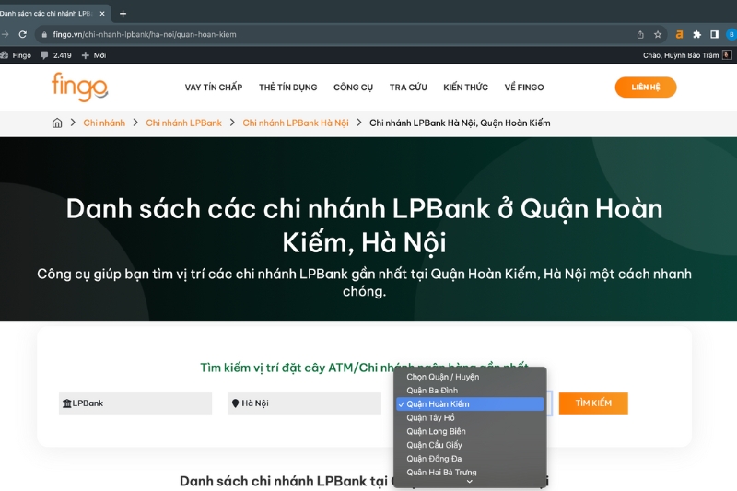The height and width of the screenshot is (491, 737).
Task: Open the THẺ TÍN DỤNG menu
Action: coord(287,88)
